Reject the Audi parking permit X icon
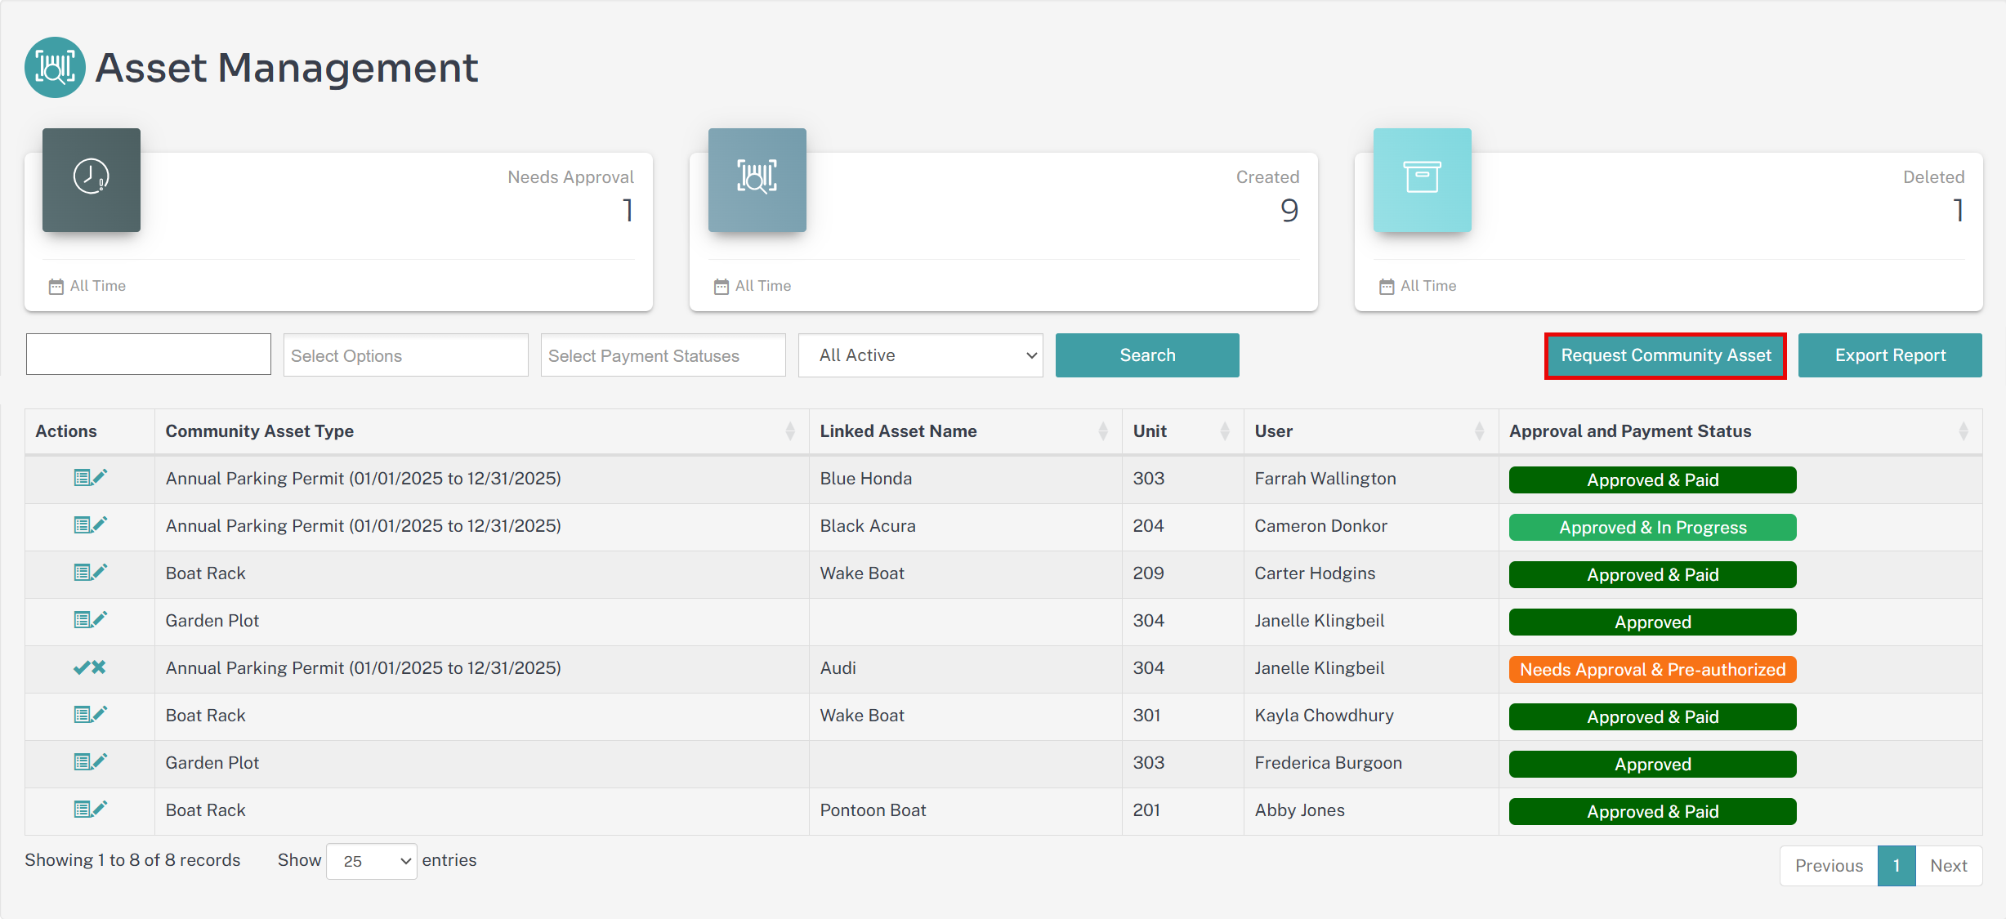This screenshot has height=919, width=2006. 99,667
